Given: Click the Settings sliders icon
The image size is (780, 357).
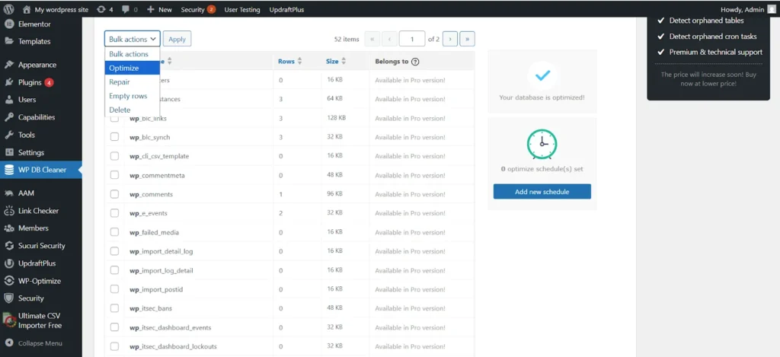Looking at the screenshot, I should pyautogui.click(x=8, y=152).
